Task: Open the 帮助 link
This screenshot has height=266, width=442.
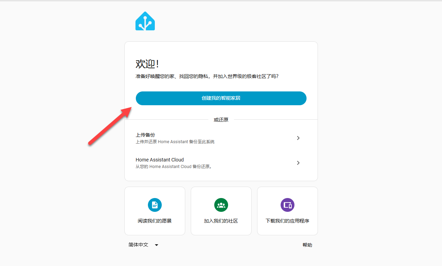Action: pyautogui.click(x=307, y=245)
